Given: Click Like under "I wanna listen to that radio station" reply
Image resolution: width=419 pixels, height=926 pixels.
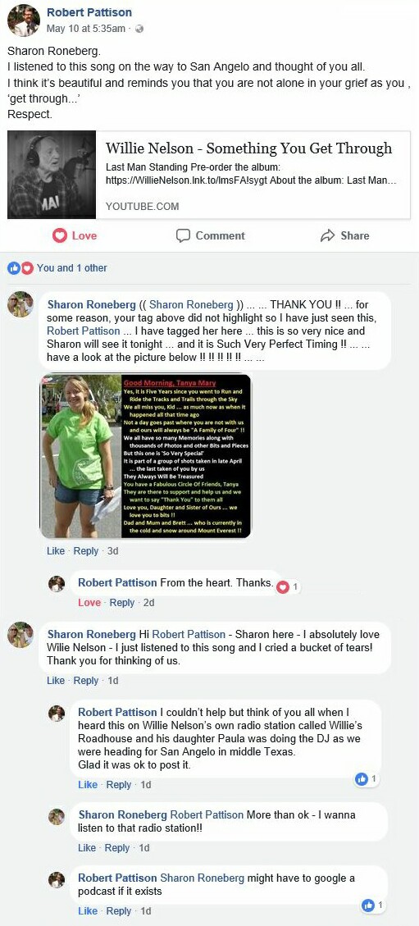Looking at the screenshot, I should coord(87,848).
